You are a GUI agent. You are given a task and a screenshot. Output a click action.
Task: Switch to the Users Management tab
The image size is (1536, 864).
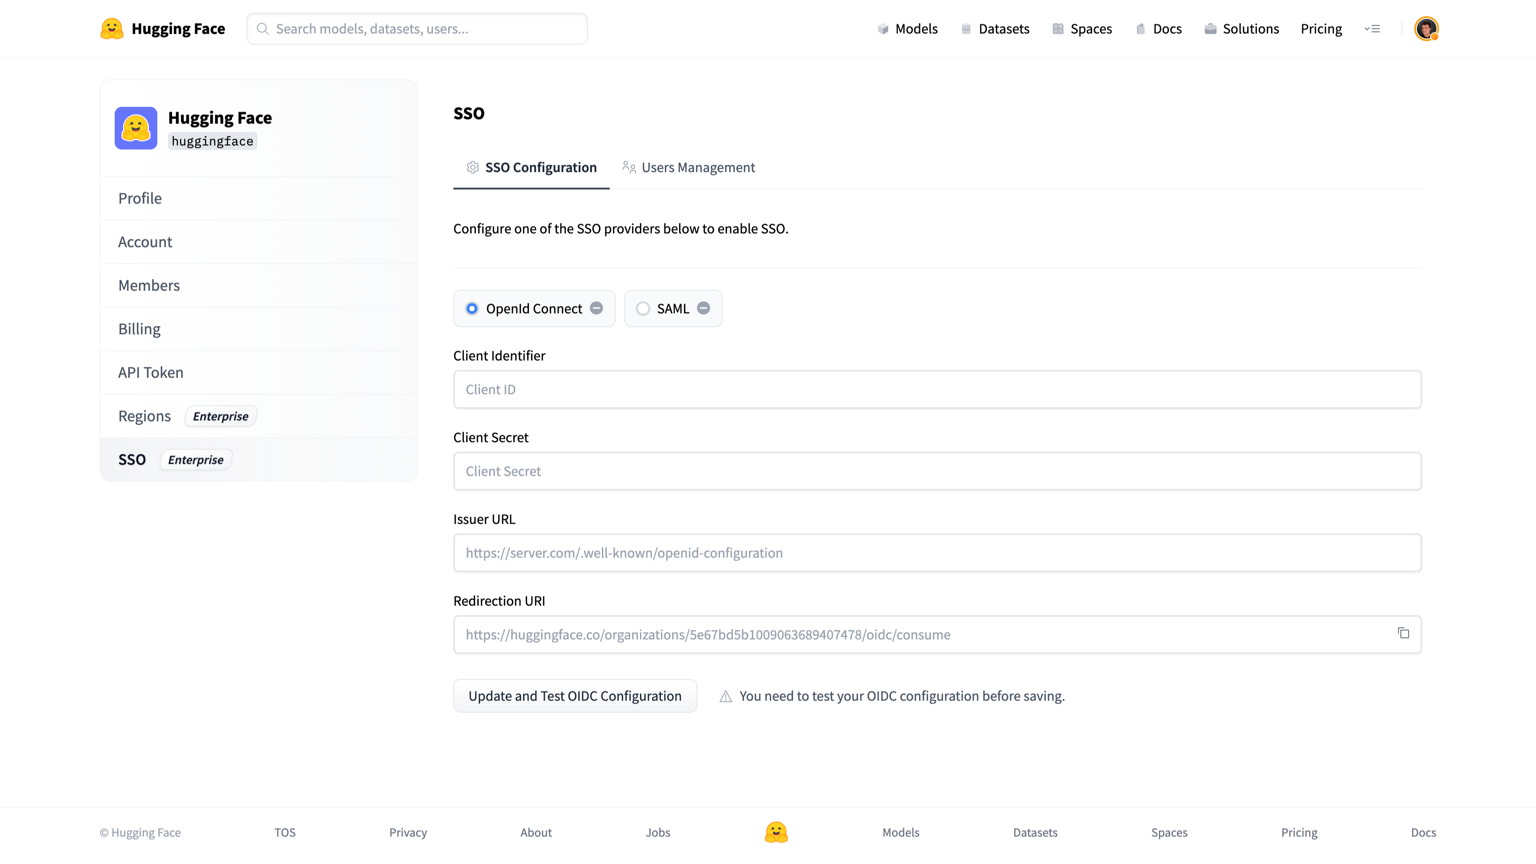tap(689, 167)
